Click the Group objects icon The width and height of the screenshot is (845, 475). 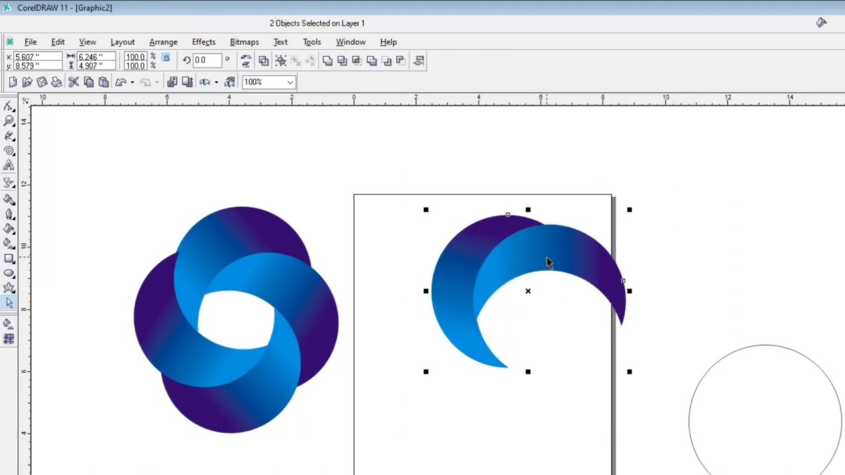[281, 61]
